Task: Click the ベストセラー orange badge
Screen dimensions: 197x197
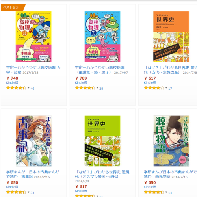Action: point(13,7)
